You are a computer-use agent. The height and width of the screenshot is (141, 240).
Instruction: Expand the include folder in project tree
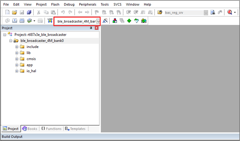coord(17,47)
